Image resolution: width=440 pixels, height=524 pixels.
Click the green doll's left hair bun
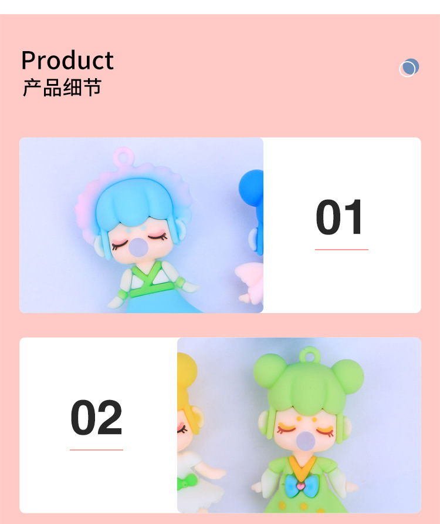pos(270,372)
